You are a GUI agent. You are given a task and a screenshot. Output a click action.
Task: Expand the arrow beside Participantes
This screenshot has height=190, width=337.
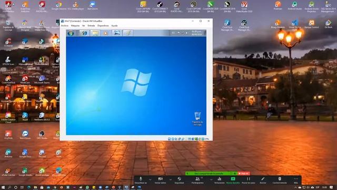[211, 179]
